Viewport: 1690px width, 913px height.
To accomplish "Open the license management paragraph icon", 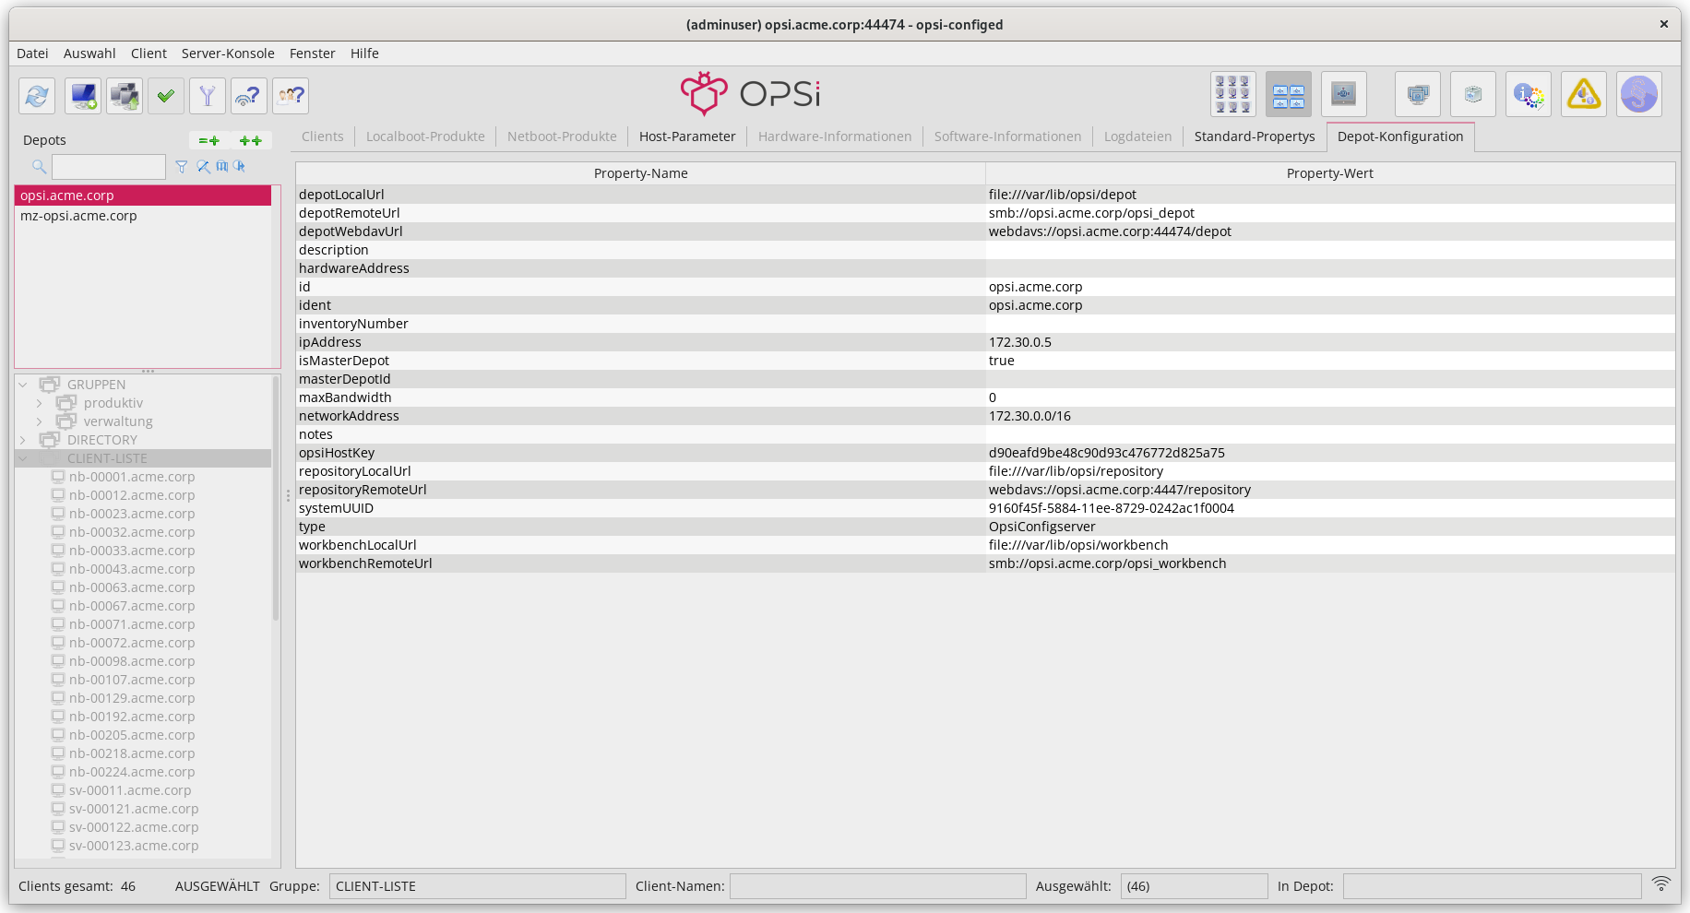I will (x=1639, y=94).
